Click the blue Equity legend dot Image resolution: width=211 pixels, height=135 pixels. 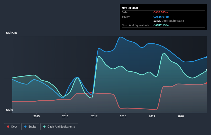coord(25,127)
